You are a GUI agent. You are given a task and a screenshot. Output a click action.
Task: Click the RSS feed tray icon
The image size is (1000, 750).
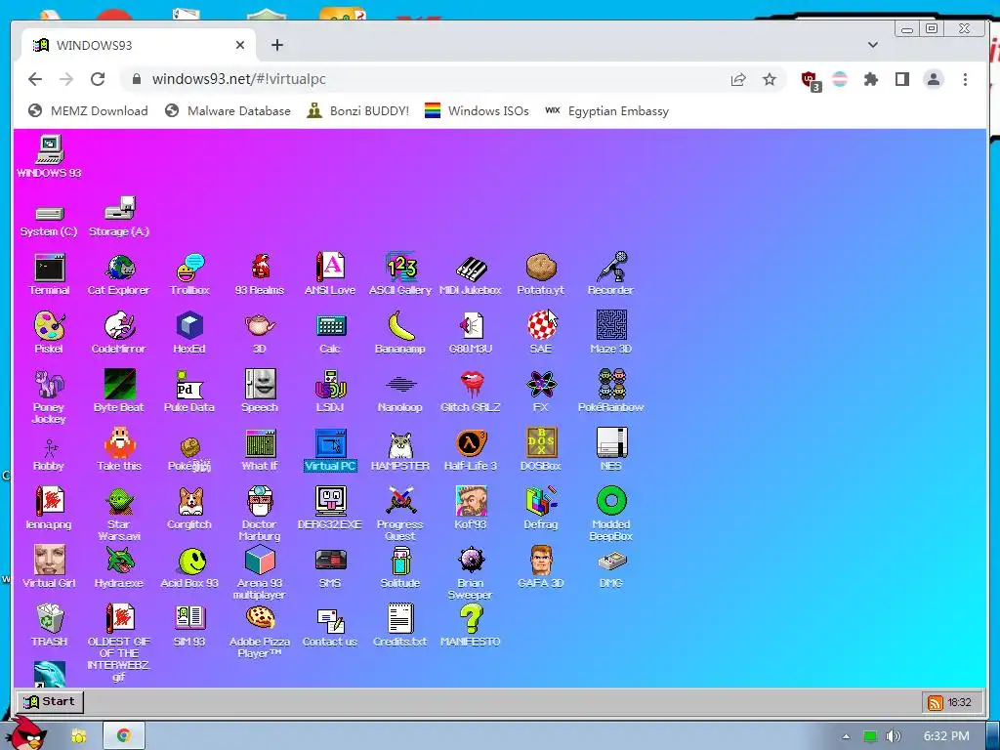(x=935, y=703)
